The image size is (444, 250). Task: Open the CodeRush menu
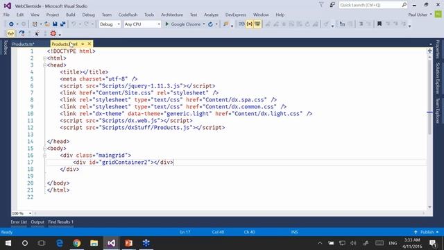(128, 15)
